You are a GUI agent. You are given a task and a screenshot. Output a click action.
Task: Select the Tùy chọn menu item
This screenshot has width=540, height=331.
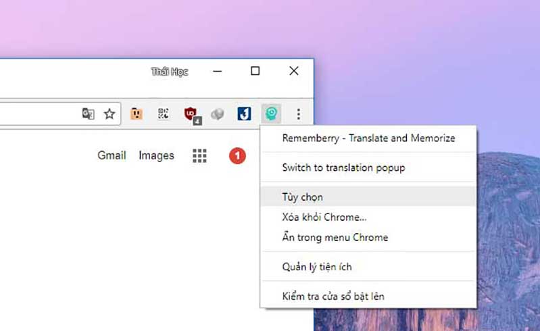tap(368, 197)
